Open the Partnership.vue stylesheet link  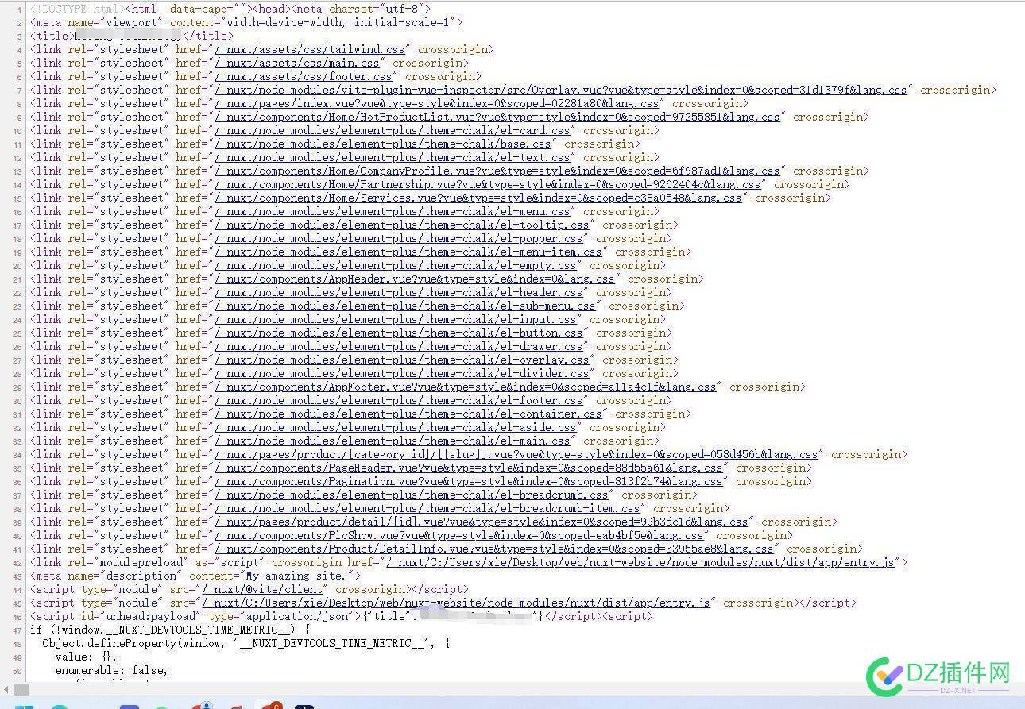pos(488,184)
